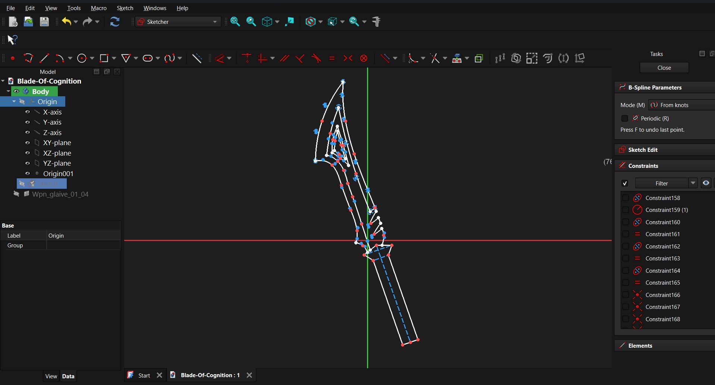This screenshot has height=385, width=715.
Task: Open the Sketch menu
Action: click(125, 8)
